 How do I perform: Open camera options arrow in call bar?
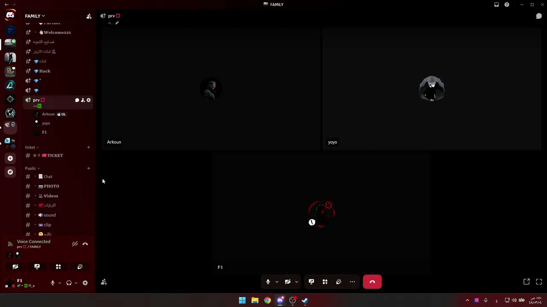(x=296, y=282)
